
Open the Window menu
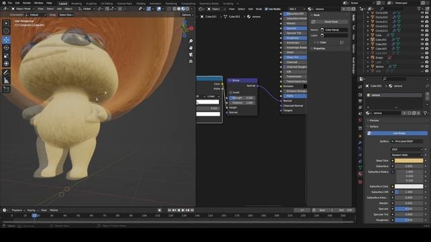point(38,3)
